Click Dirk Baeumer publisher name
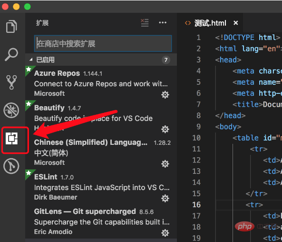Viewport: 282px width, 242px height. pos(56,197)
